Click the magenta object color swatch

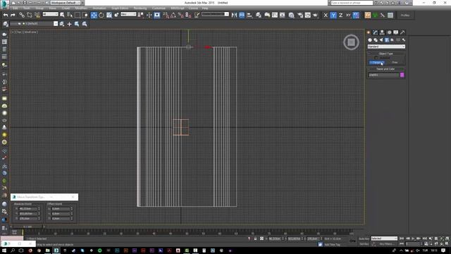coord(402,75)
